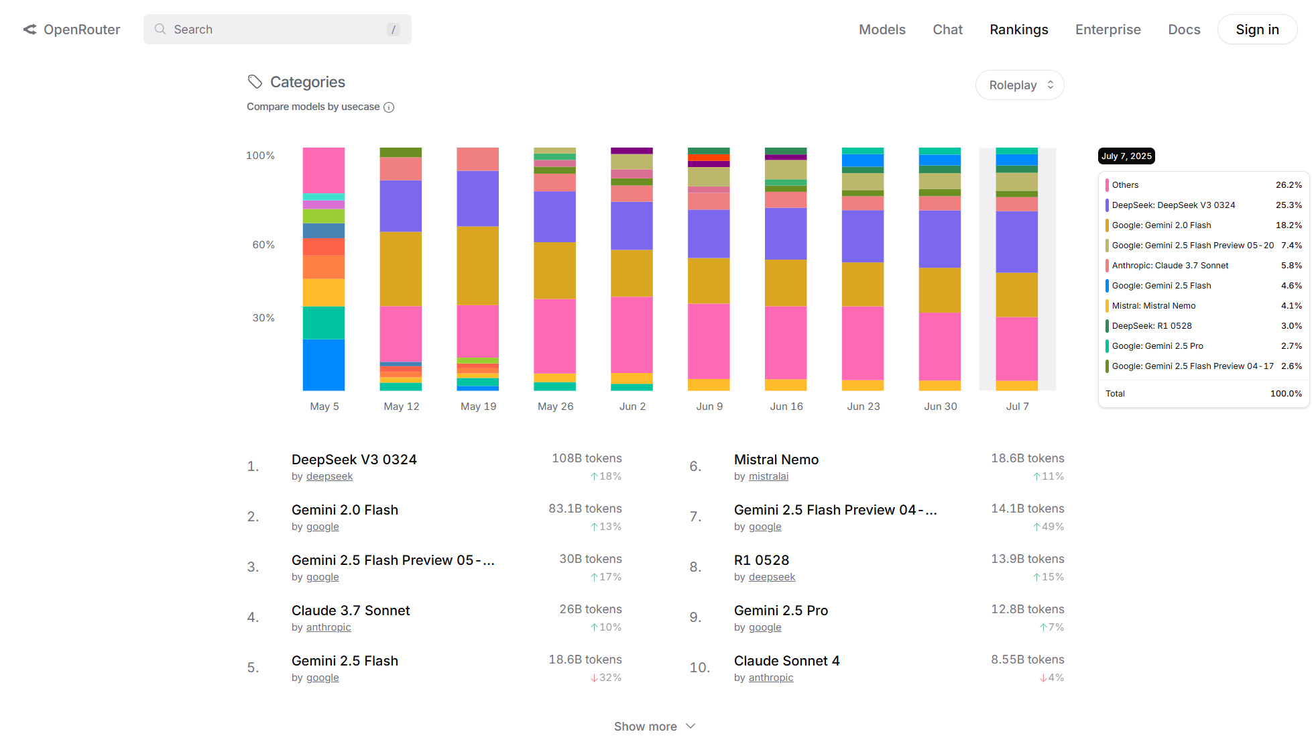
Task: Click the info icon beside Compare models
Action: point(389,107)
